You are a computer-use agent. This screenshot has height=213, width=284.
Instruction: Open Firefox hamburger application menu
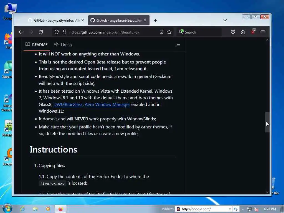[263, 32]
